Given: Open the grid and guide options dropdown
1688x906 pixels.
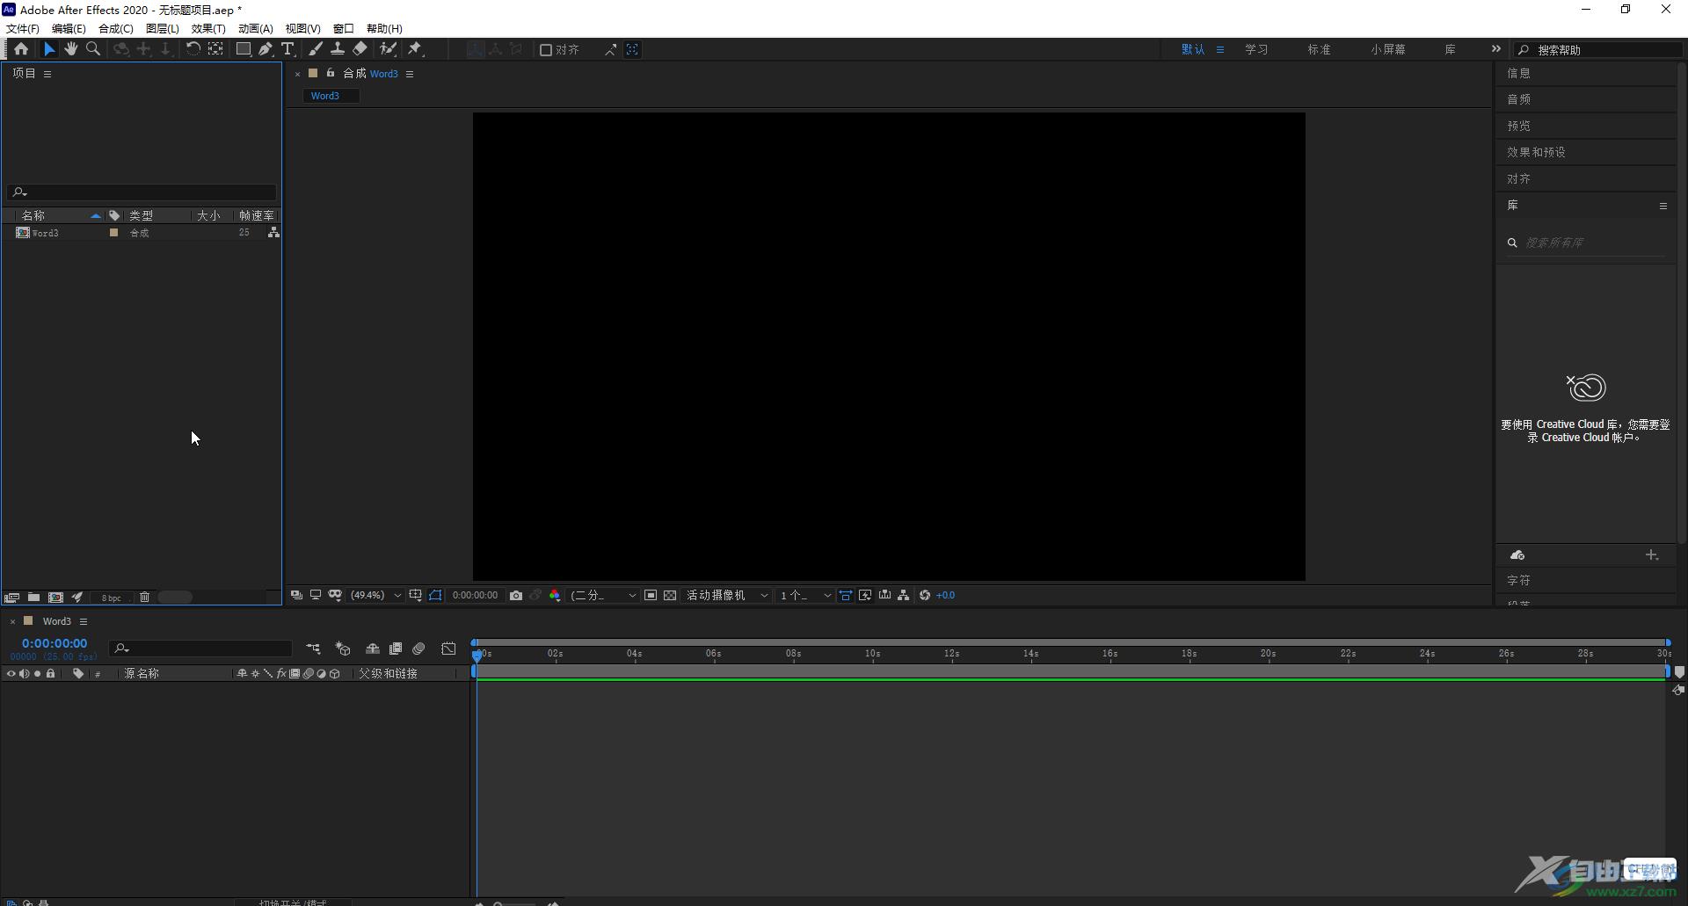Looking at the screenshot, I should point(415,596).
